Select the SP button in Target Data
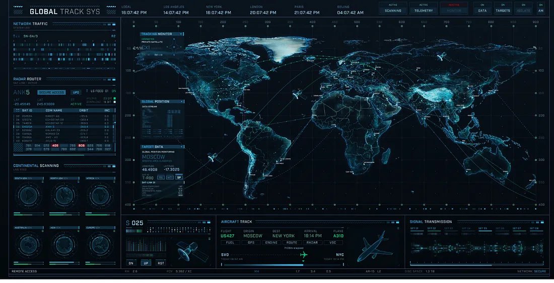The height and width of the screenshot is (283, 554). 179,177
